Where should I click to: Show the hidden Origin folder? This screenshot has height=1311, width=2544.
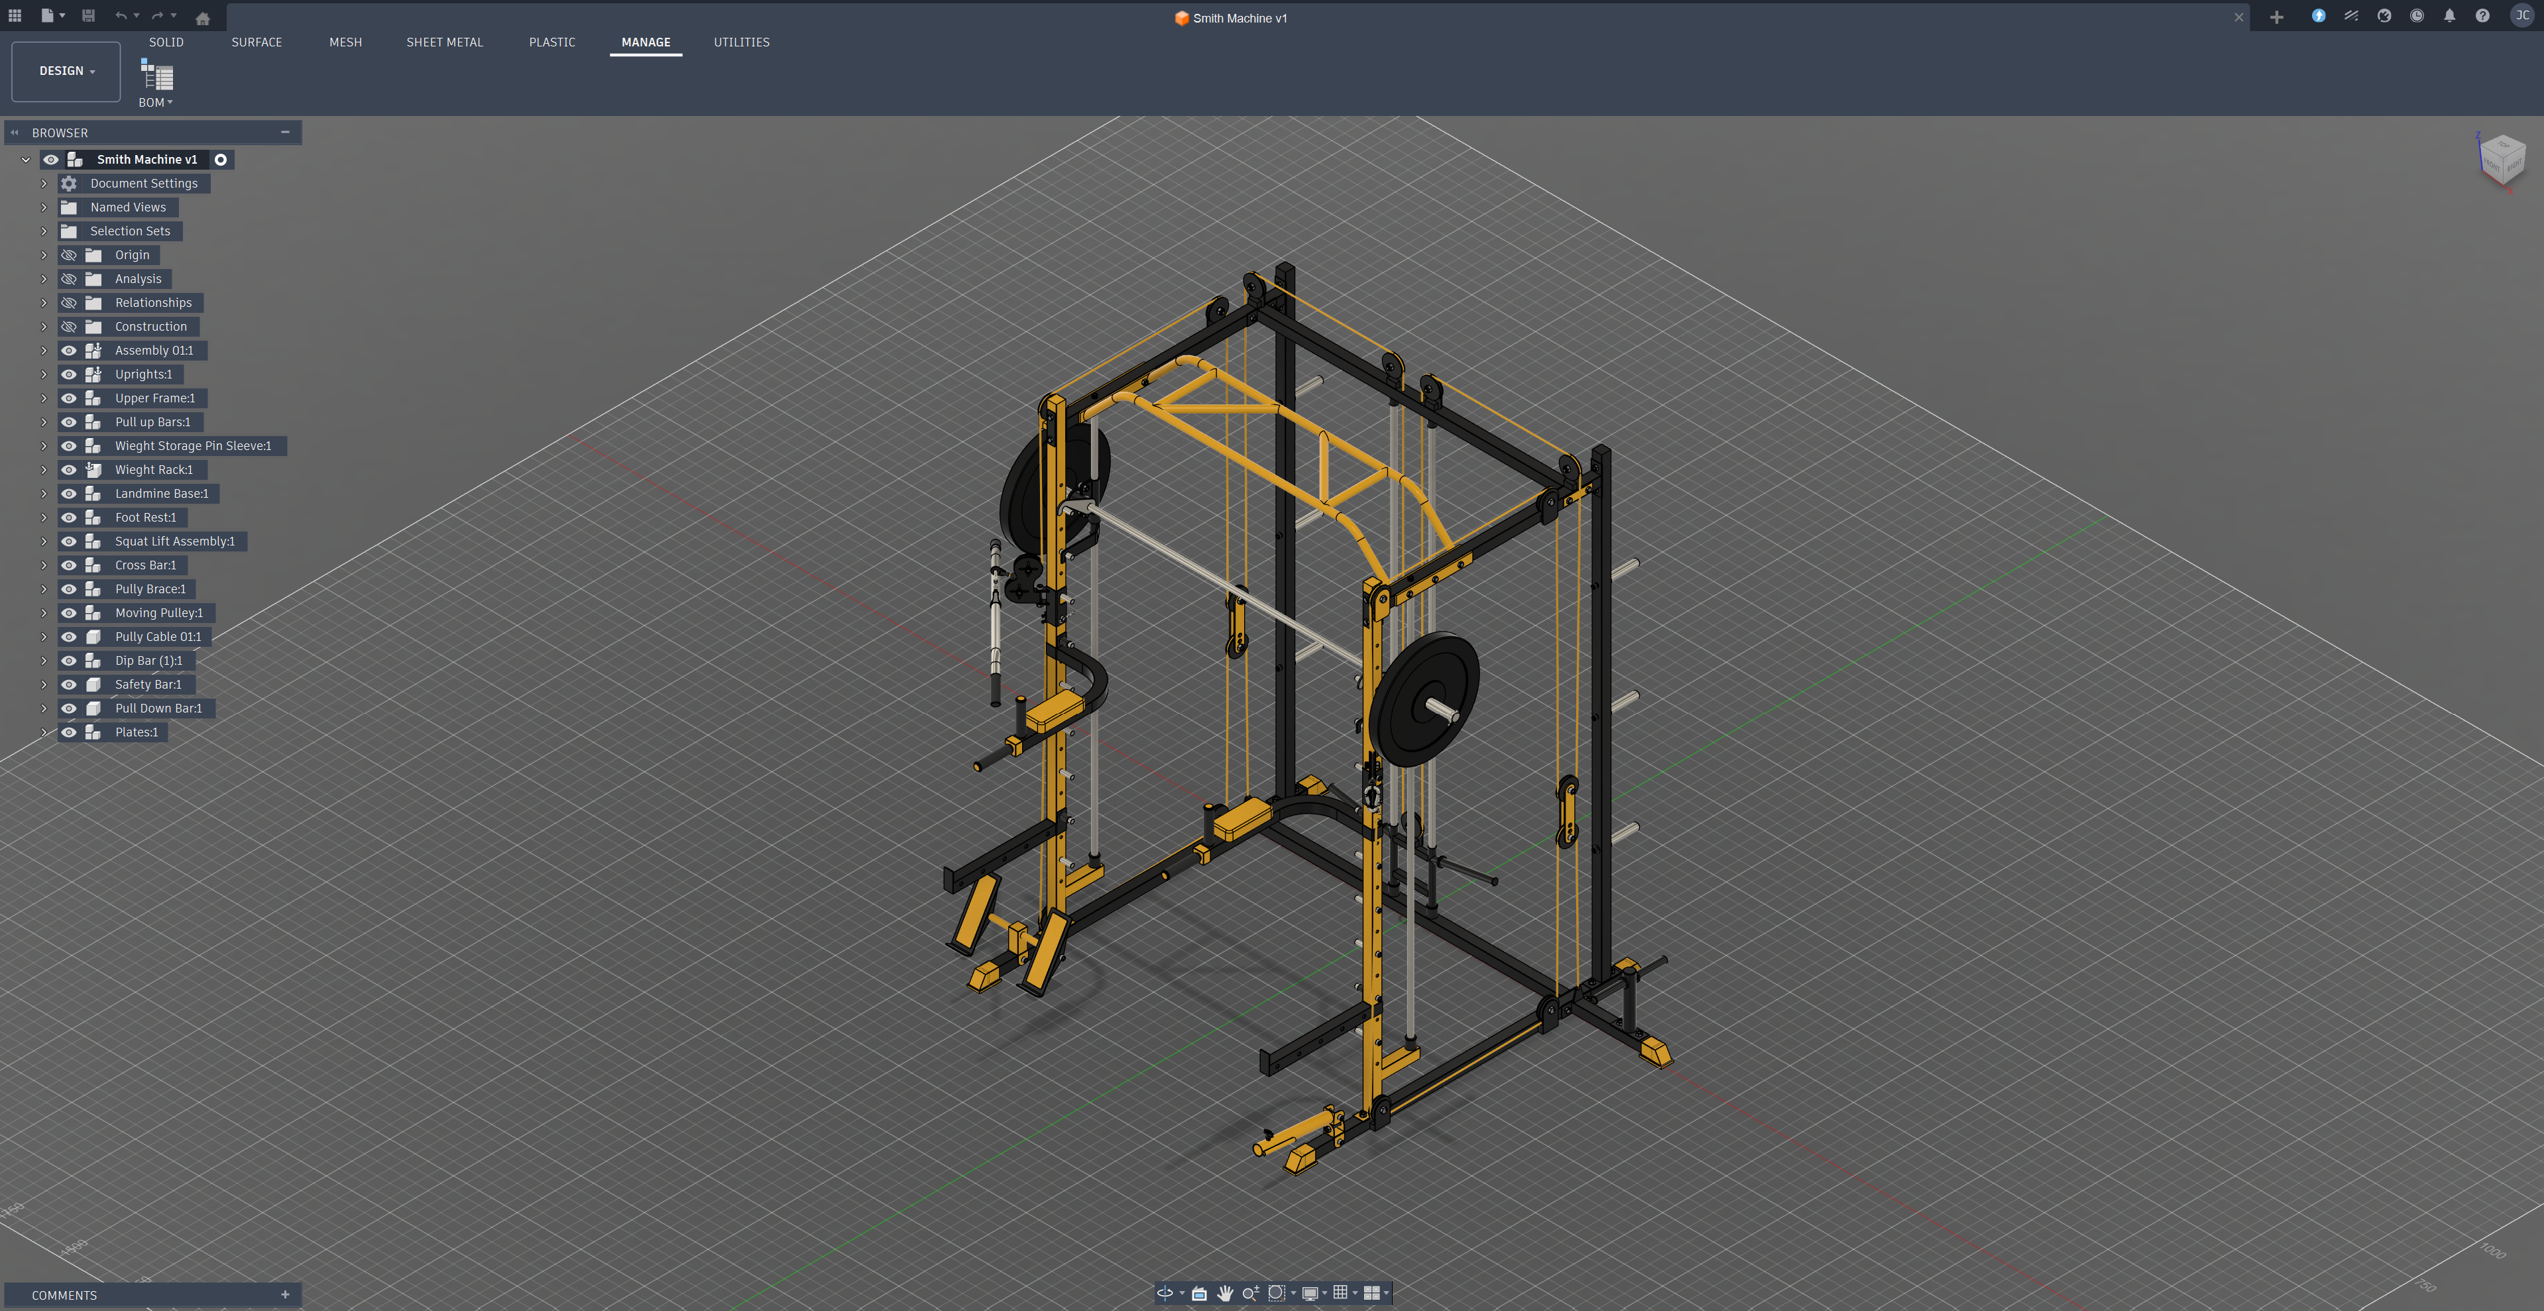pyautogui.click(x=69, y=255)
